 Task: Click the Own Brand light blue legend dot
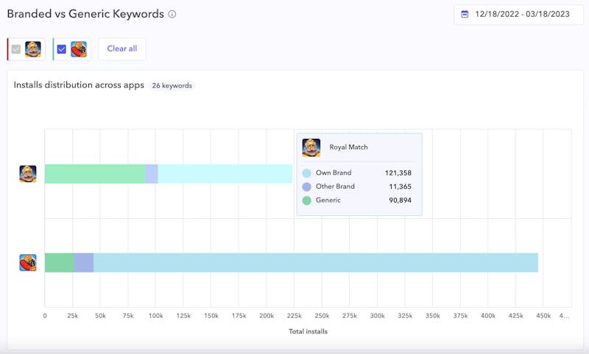(306, 173)
